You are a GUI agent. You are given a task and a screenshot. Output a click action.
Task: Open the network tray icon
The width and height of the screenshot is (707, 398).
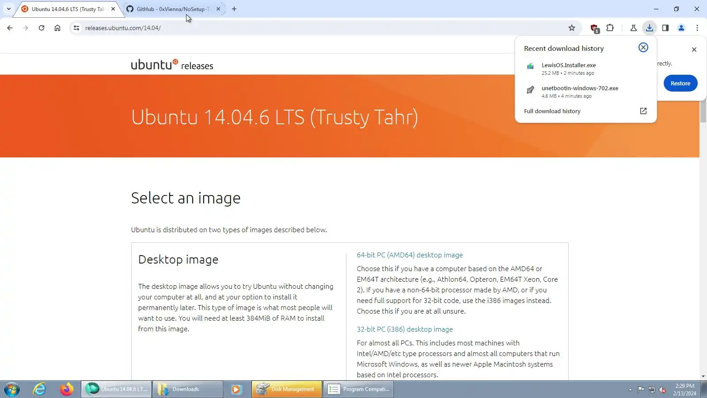pos(651,390)
